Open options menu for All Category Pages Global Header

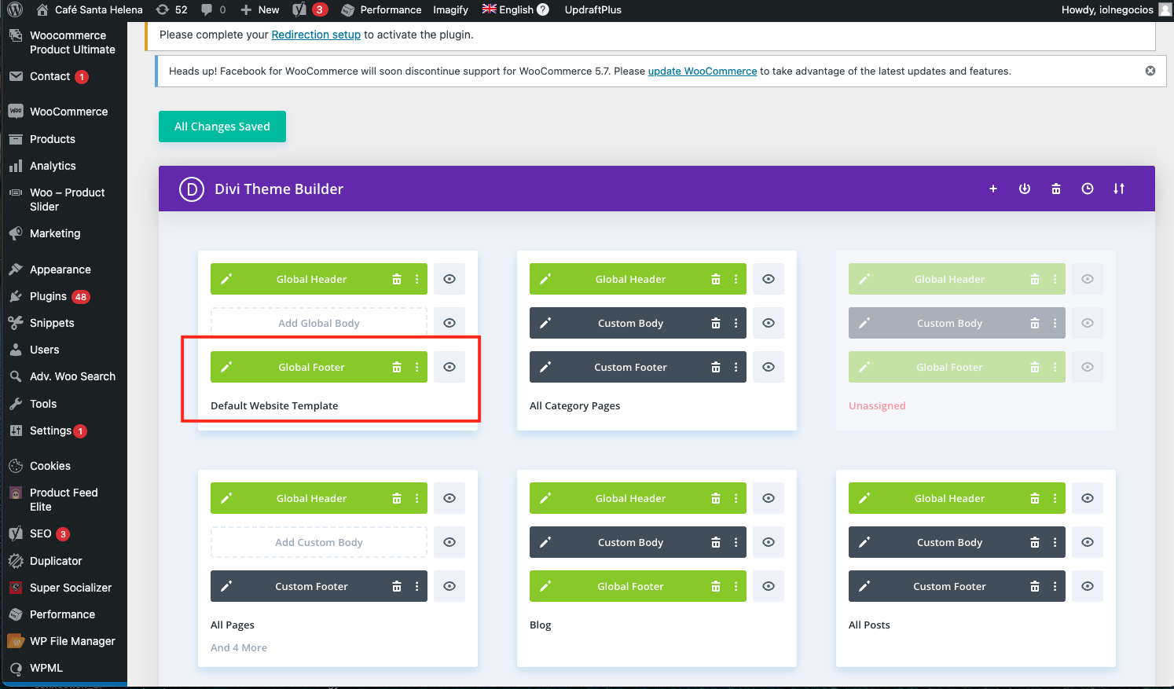click(736, 279)
